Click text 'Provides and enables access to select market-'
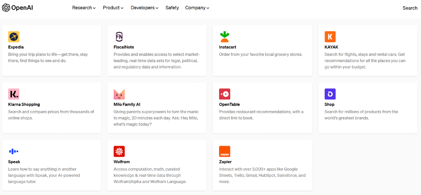Image resolution: width=421 pixels, height=195 pixels. click(x=156, y=54)
